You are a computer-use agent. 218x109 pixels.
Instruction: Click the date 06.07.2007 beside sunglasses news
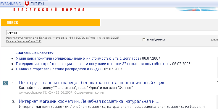coord(151,58)
